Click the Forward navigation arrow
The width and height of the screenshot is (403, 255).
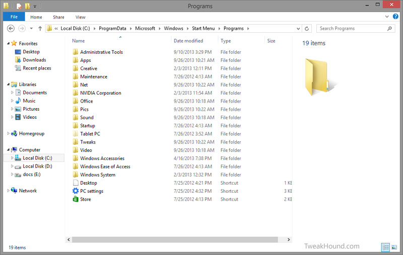[22, 29]
